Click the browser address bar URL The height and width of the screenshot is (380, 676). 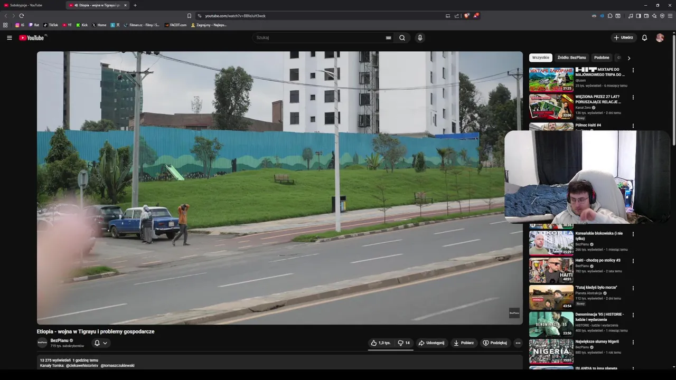pyautogui.click(x=235, y=16)
